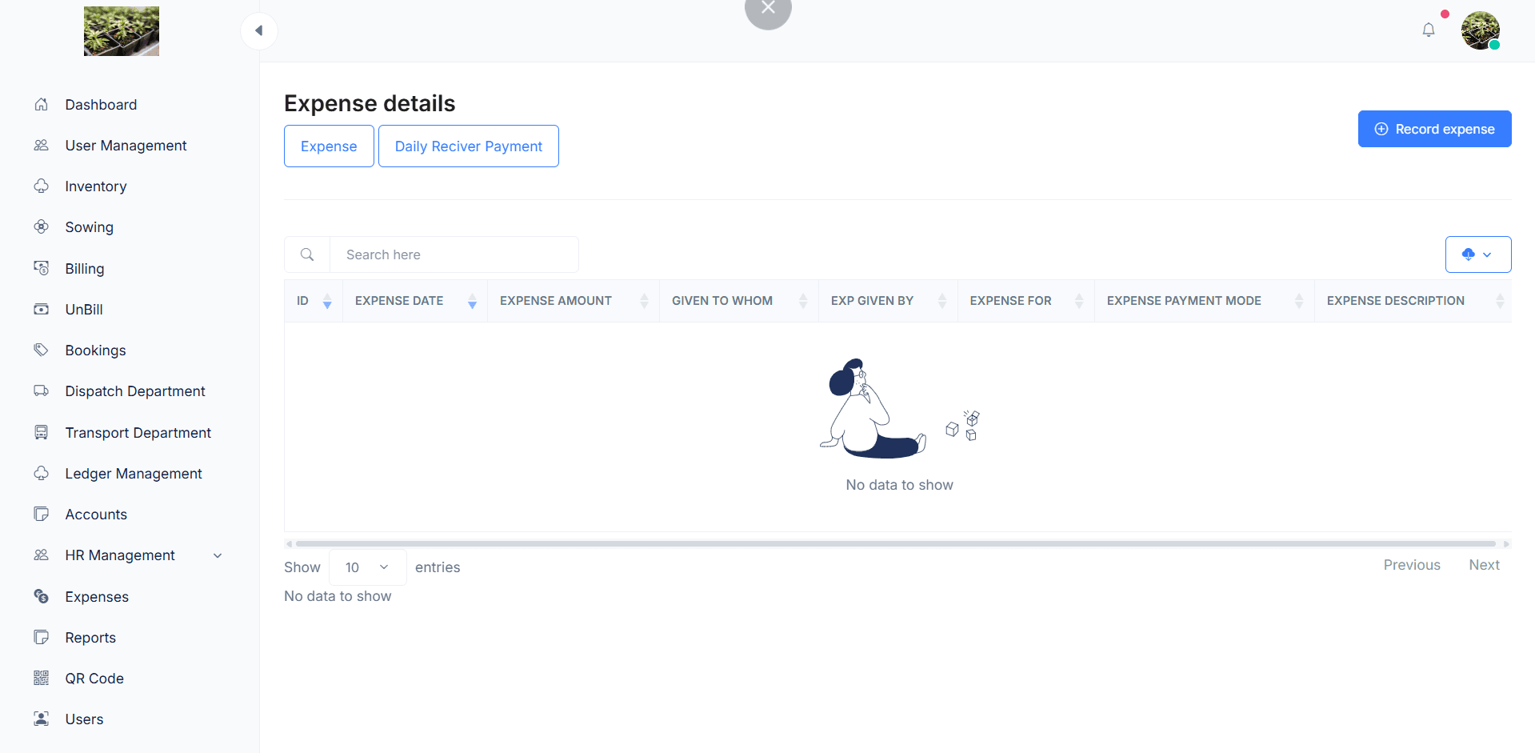This screenshot has height=753, width=1535.
Task: Go to the Next page
Action: coord(1484,565)
